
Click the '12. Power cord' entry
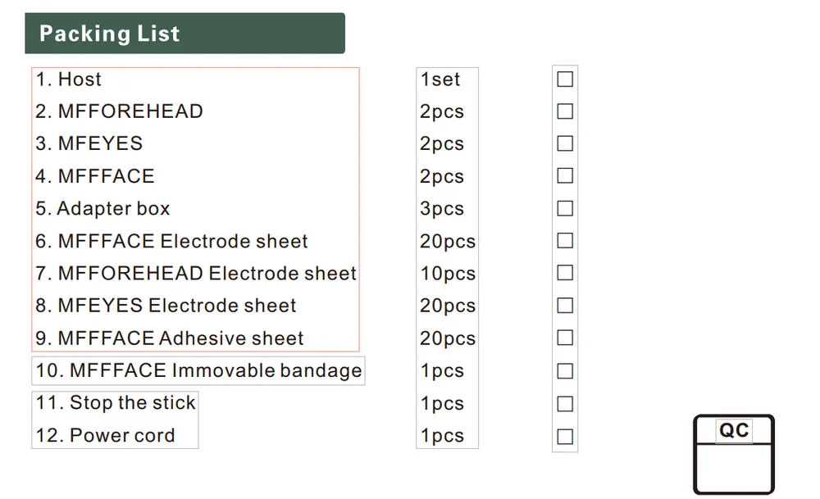[105, 435]
